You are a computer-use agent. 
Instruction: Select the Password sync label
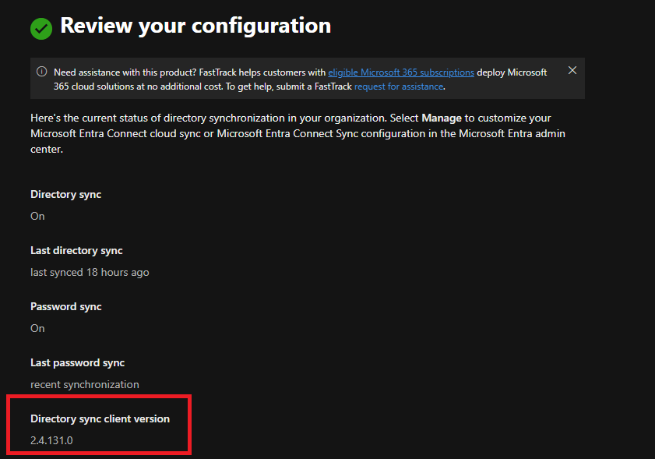[66, 306]
